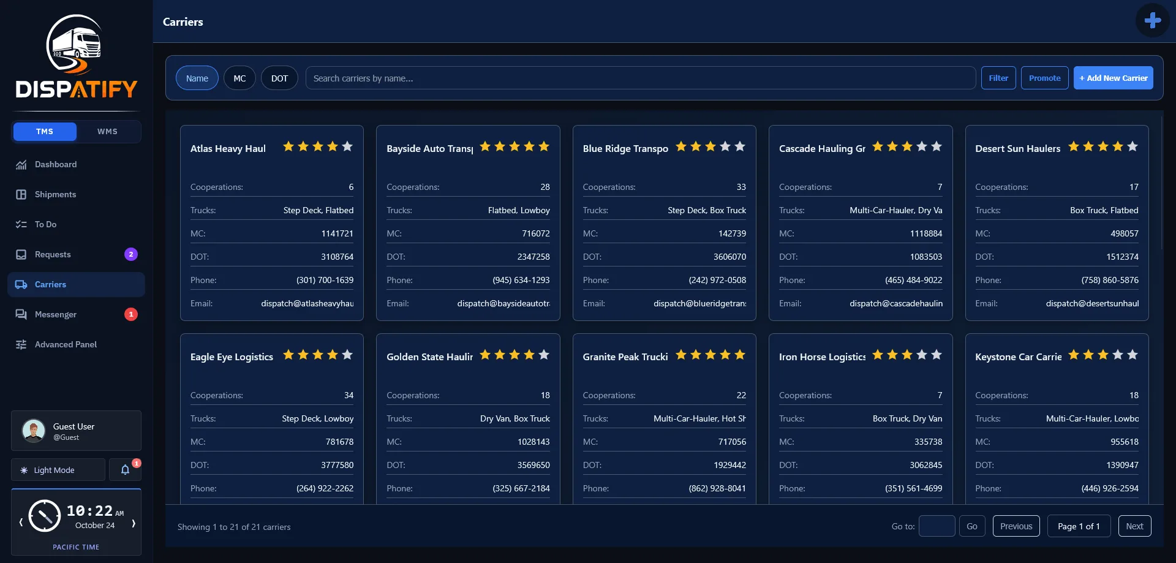
Task: Click the Go button
Action: pyautogui.click(x=972, y=526)
